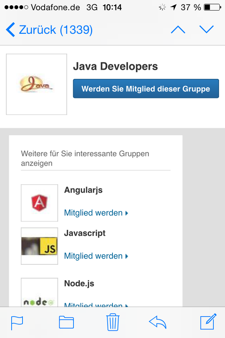Open Java Developers group title

[115, 66]
